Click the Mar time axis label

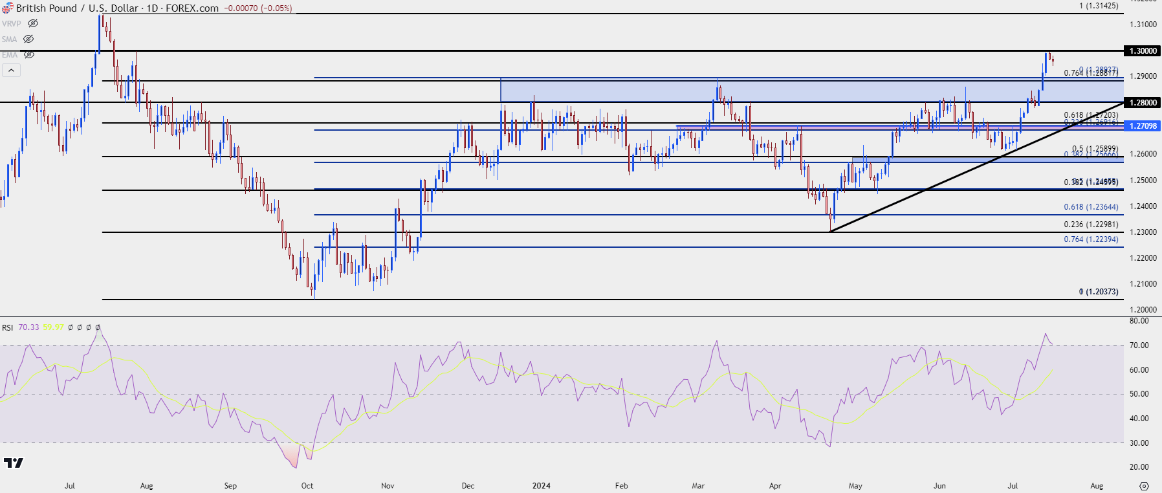click(698, 486)
